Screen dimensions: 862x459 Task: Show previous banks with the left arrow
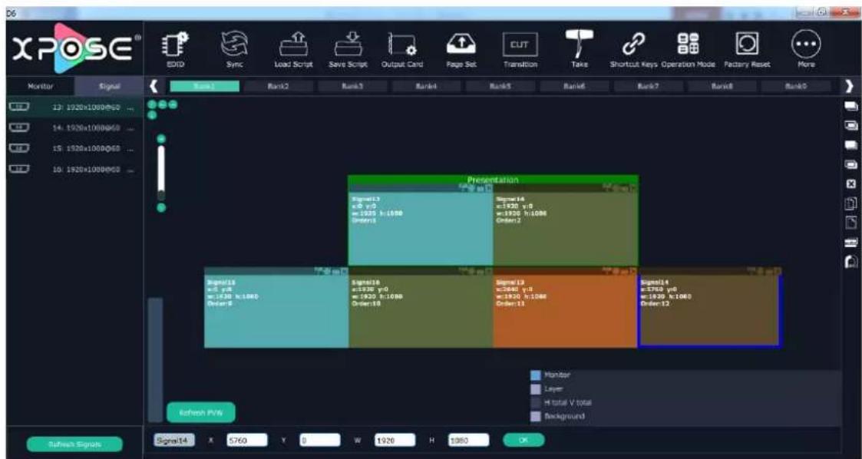pos(154,86)
